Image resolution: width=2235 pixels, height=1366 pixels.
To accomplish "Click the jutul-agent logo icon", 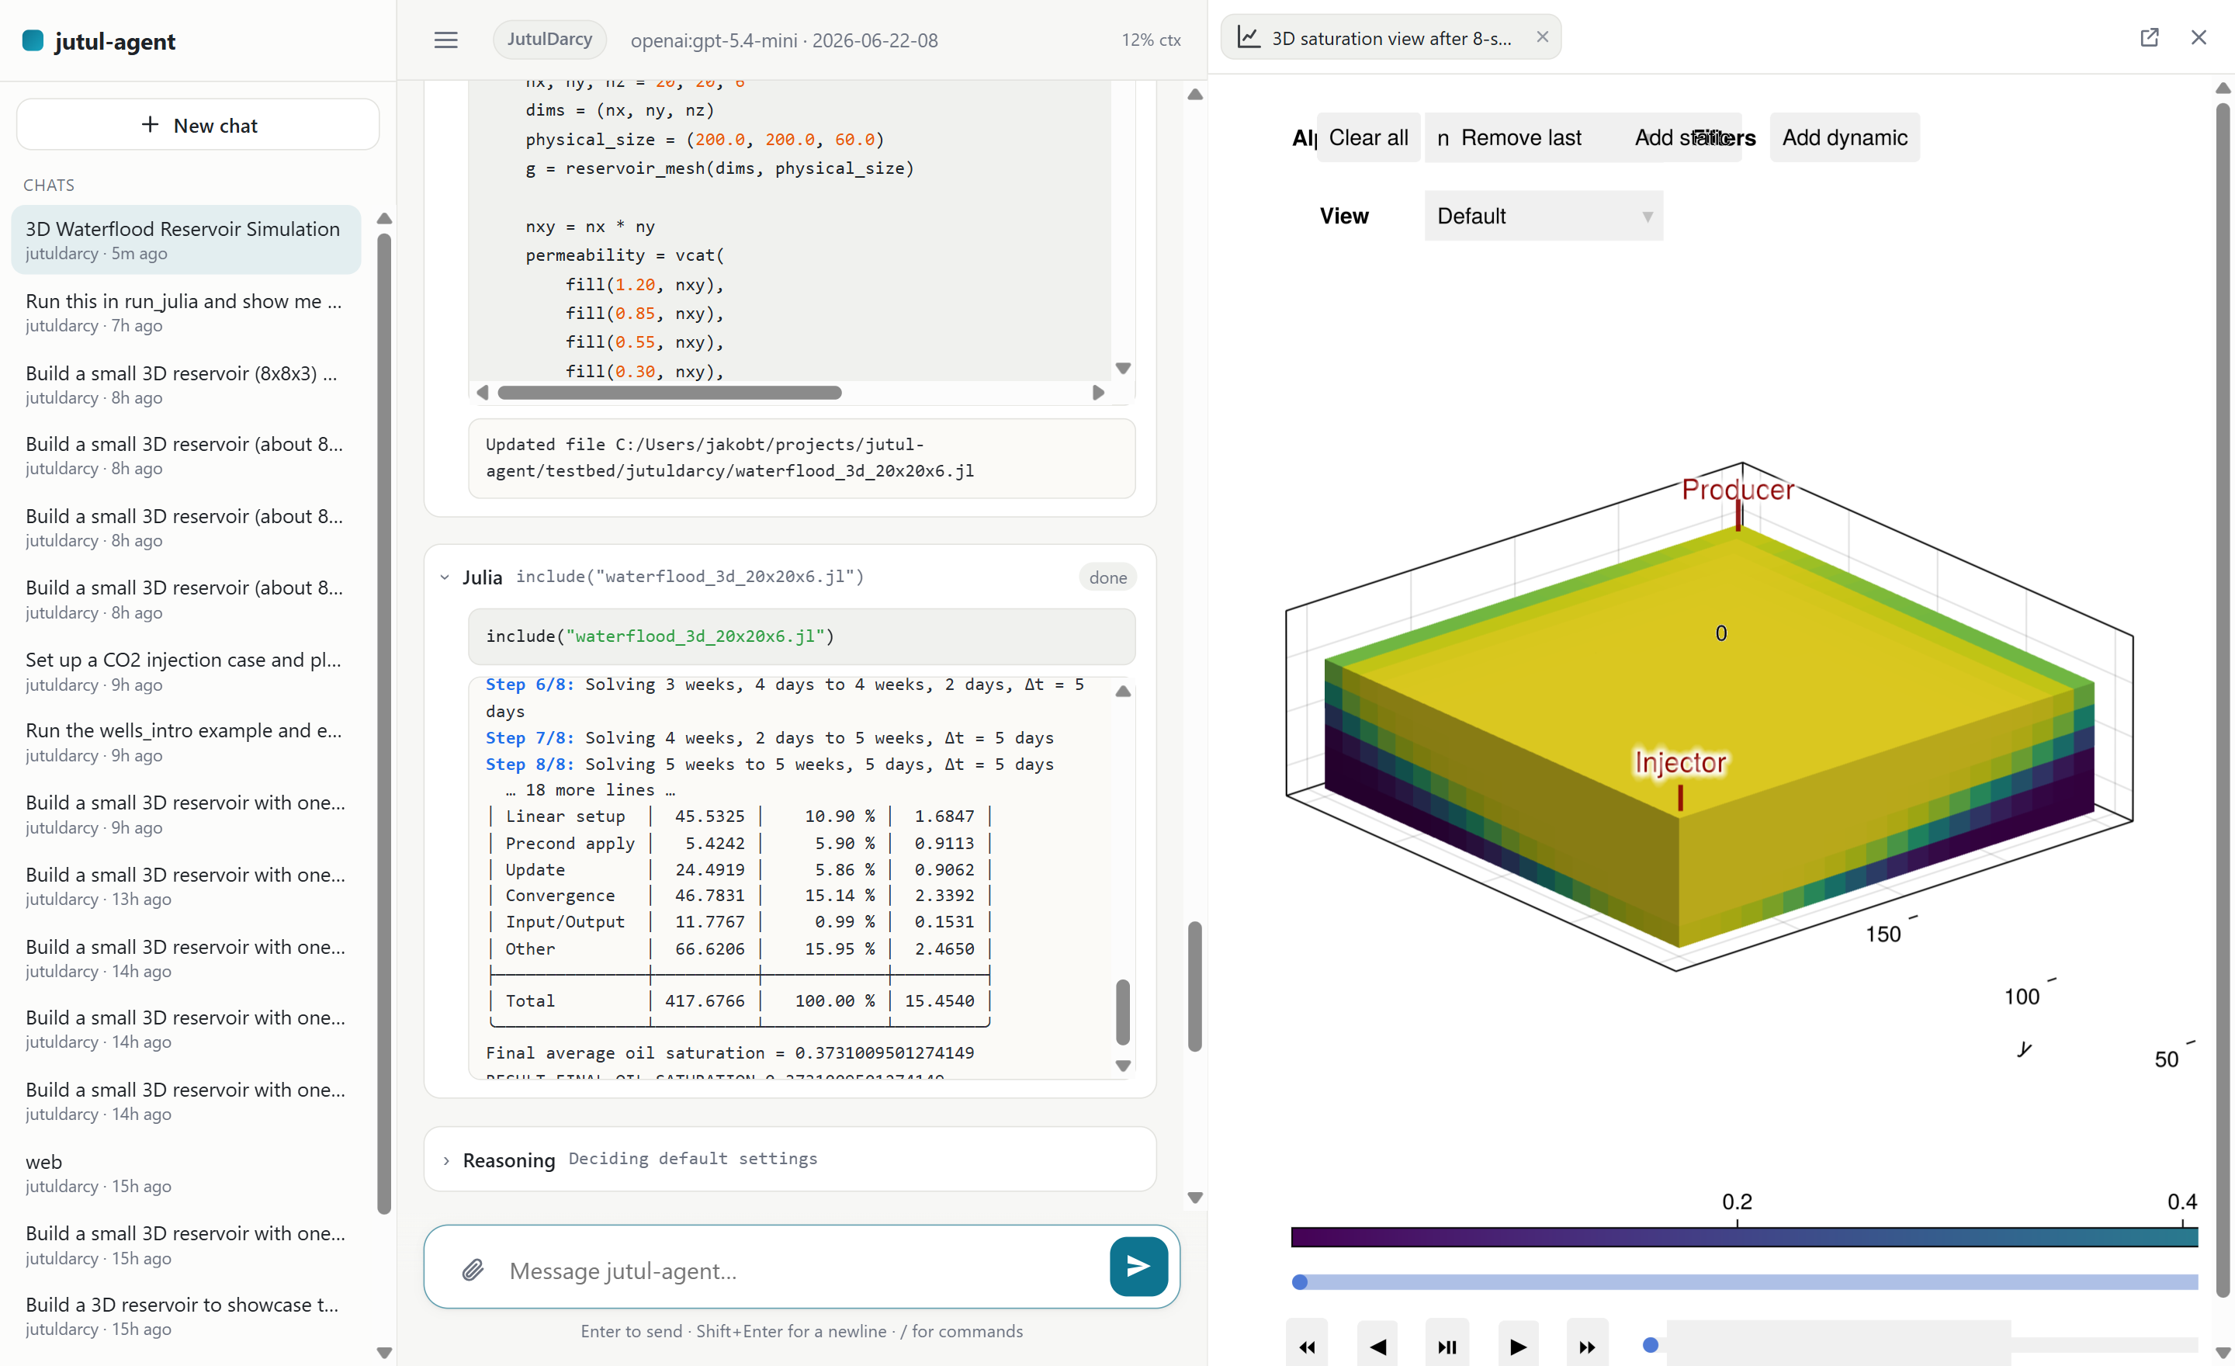I will [x=33, y=40].
